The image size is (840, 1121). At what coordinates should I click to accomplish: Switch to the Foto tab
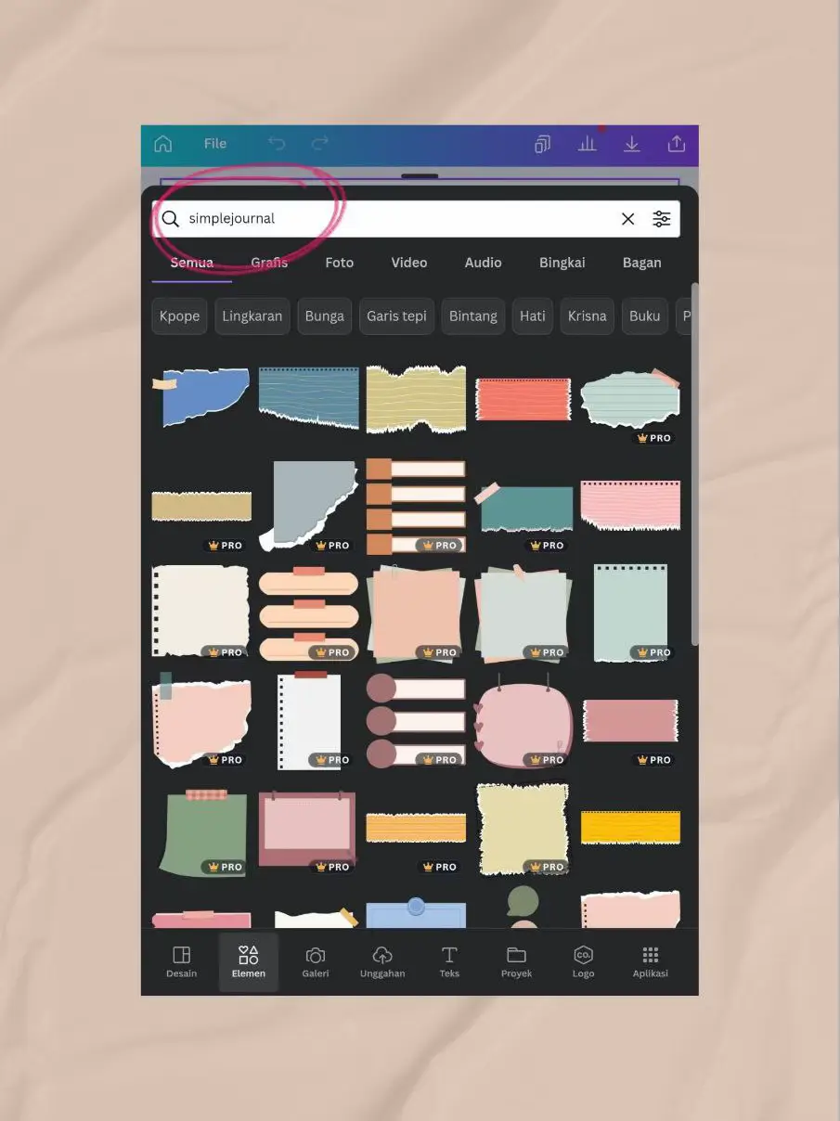[x=339, y=263]
